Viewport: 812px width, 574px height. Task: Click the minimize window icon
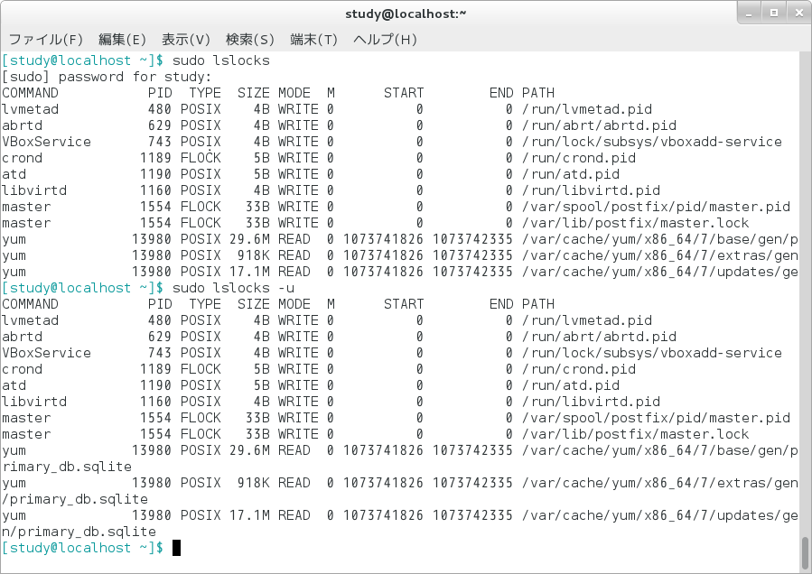[747, 12]
